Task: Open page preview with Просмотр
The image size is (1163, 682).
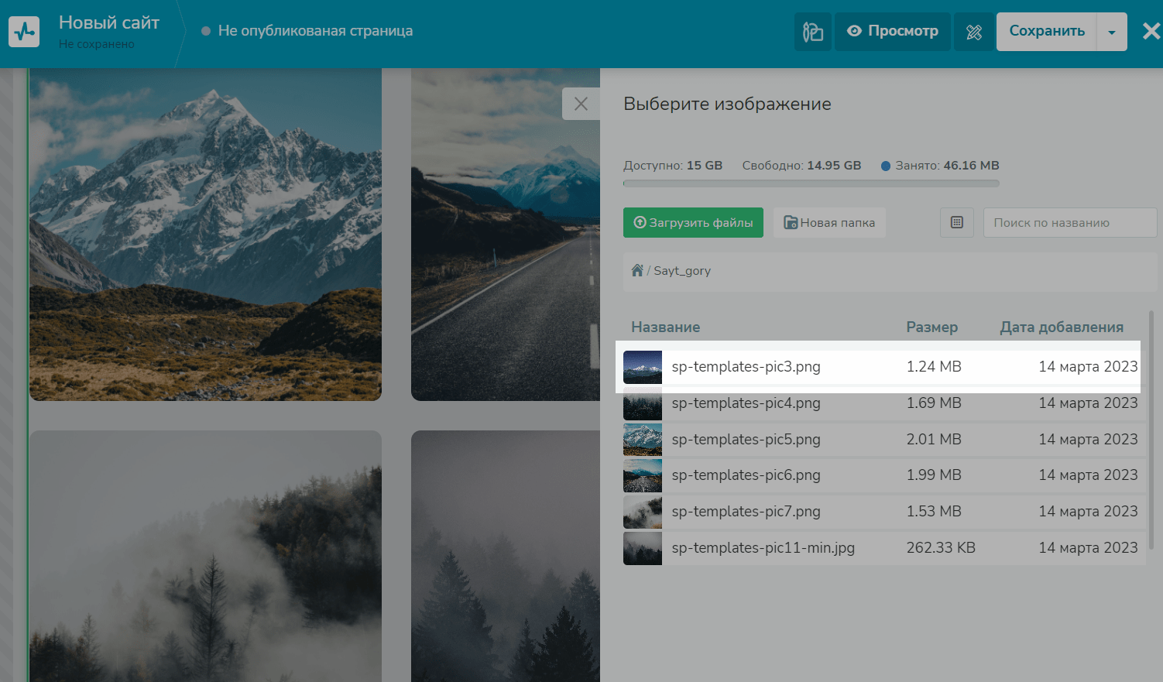Action: pyautogui.click(x=893, y=32)
